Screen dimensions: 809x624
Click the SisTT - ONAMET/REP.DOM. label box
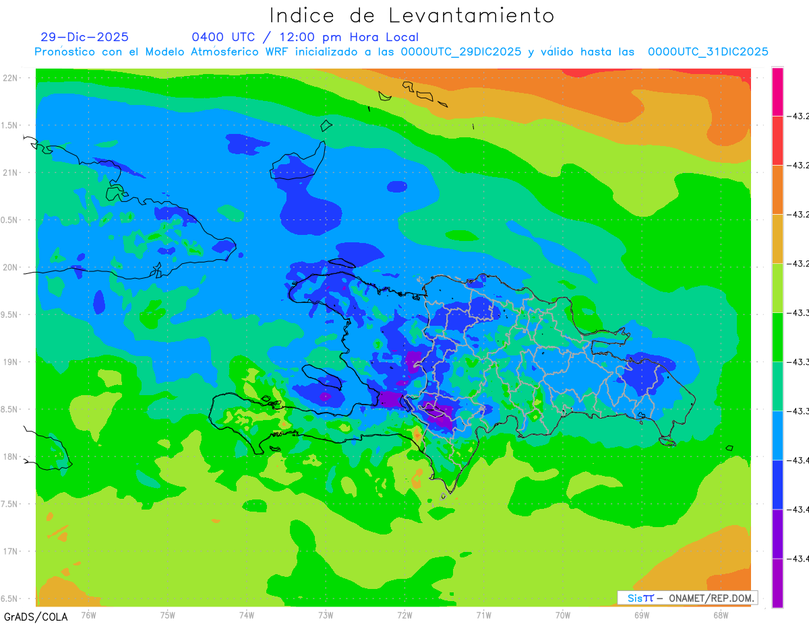click(x=688, y=598)
